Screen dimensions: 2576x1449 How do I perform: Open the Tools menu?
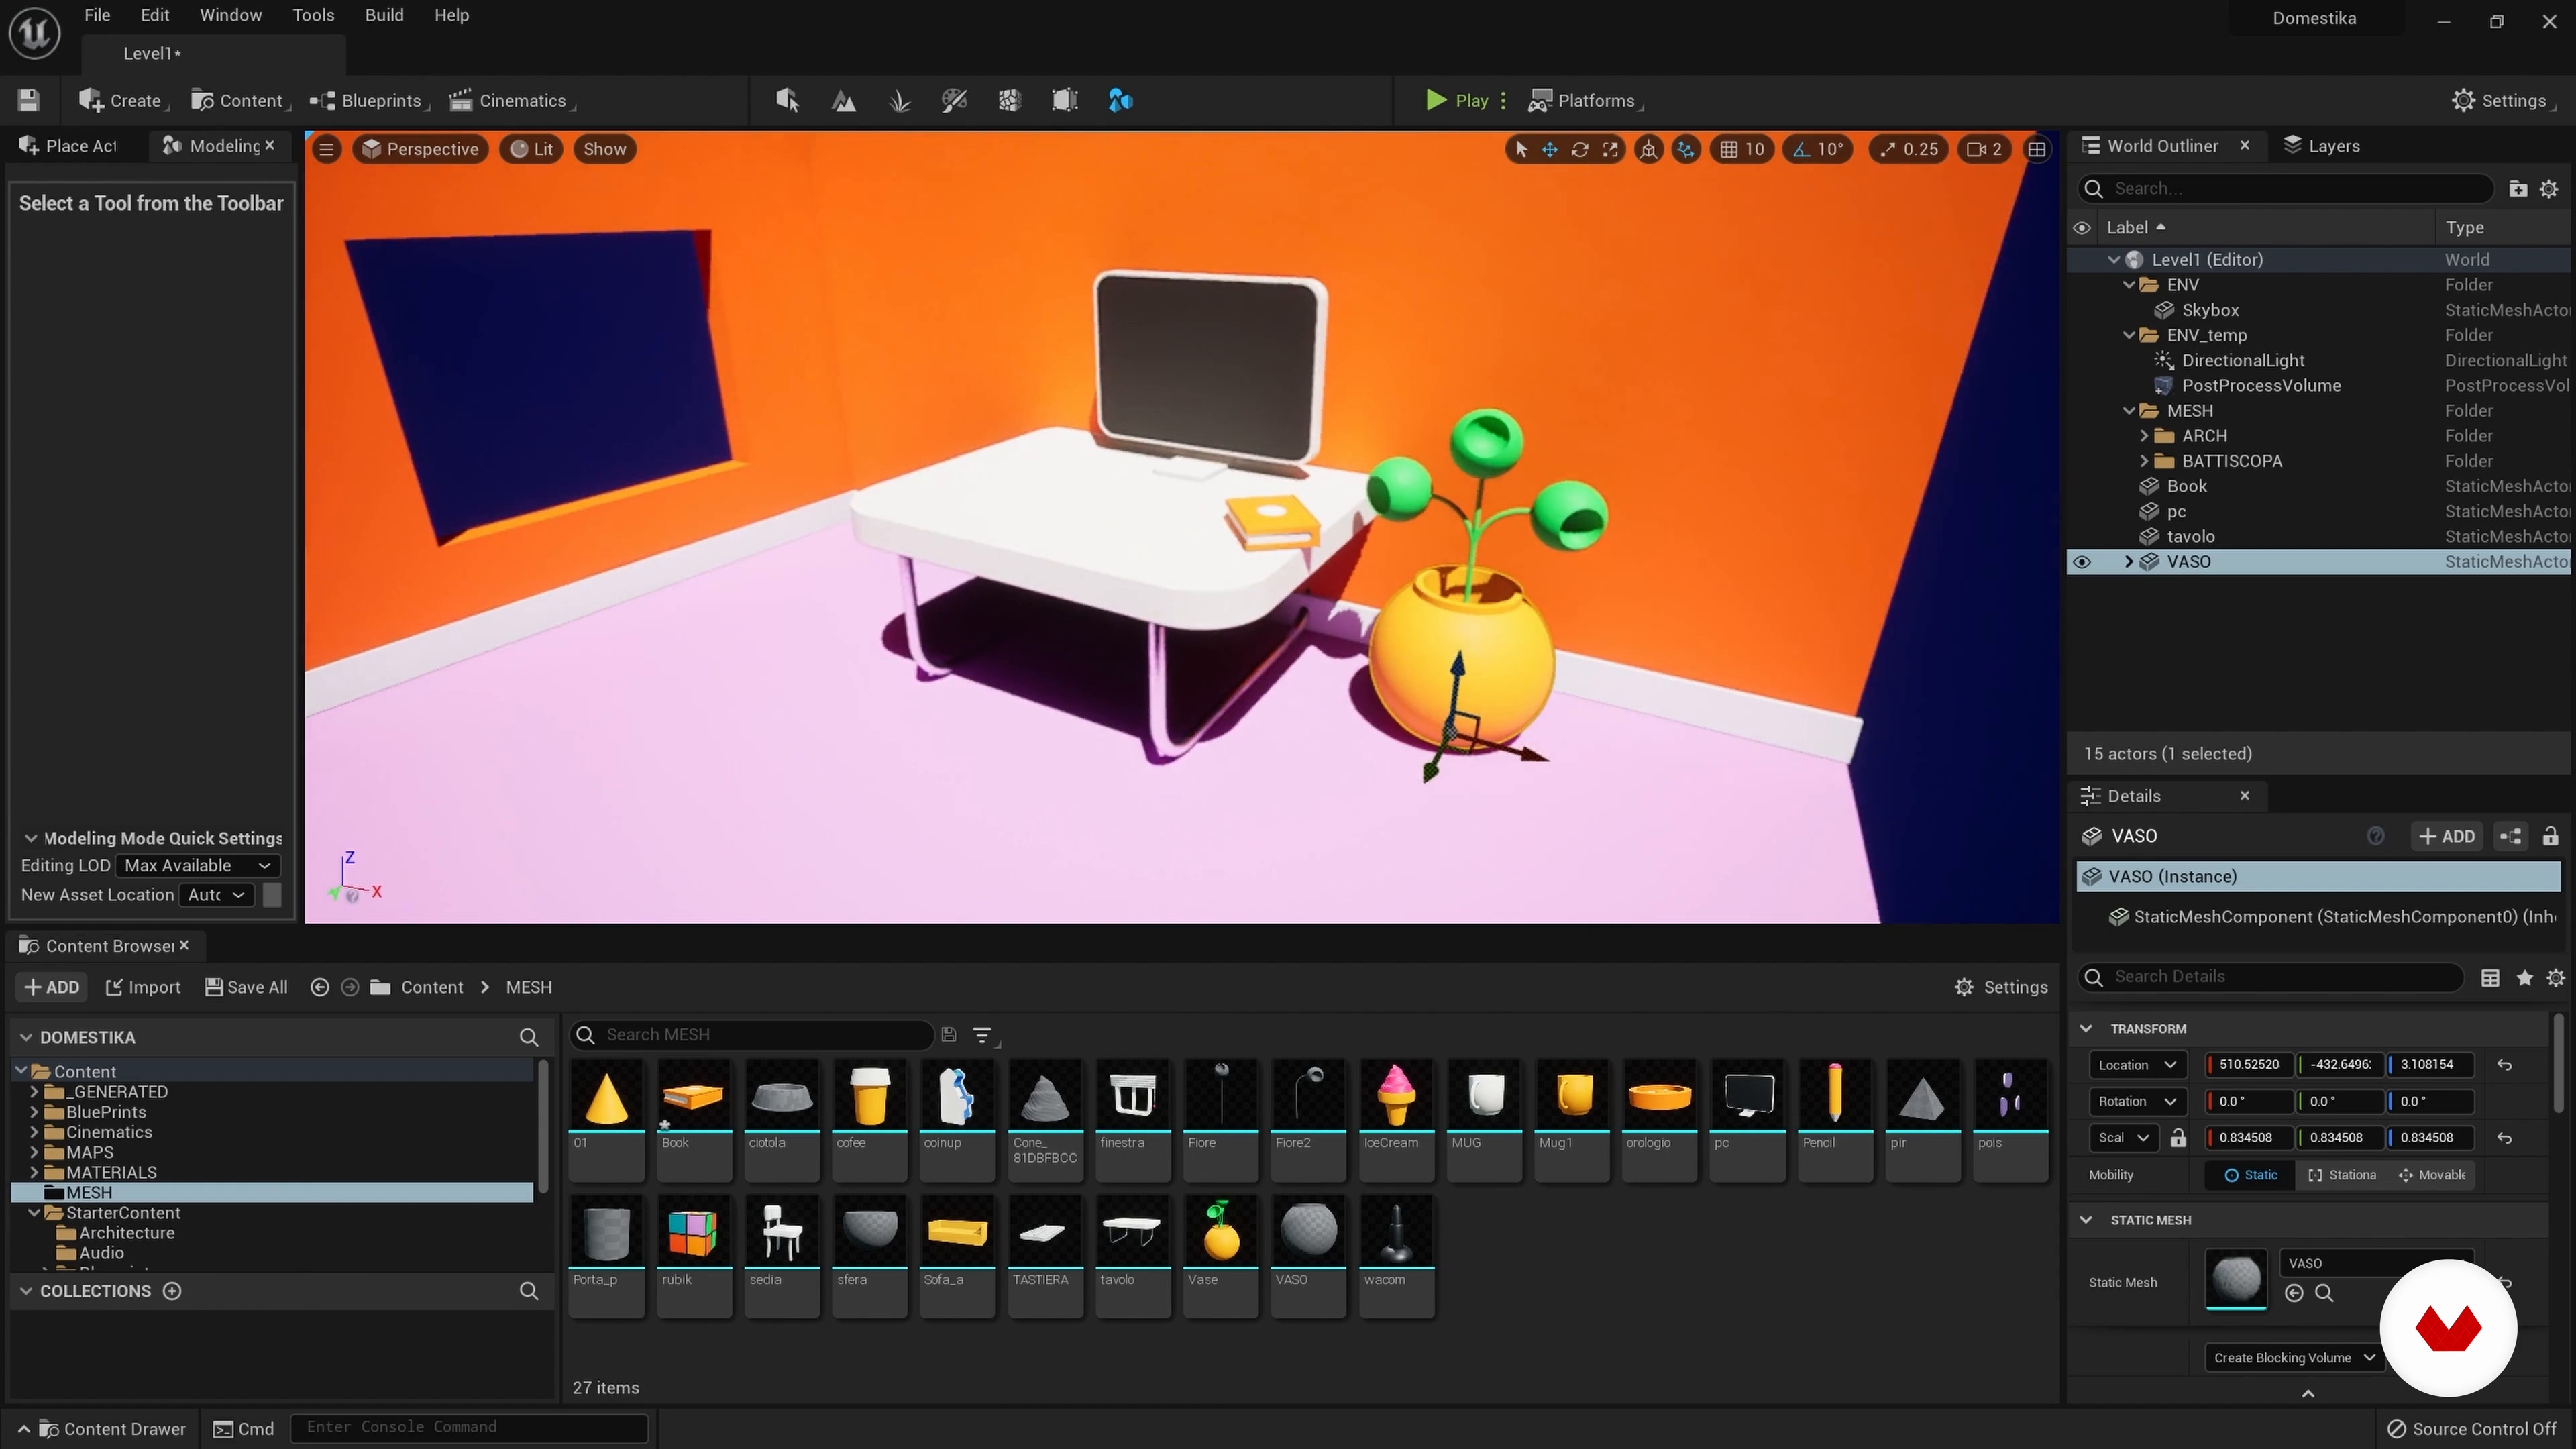[313, 15]
